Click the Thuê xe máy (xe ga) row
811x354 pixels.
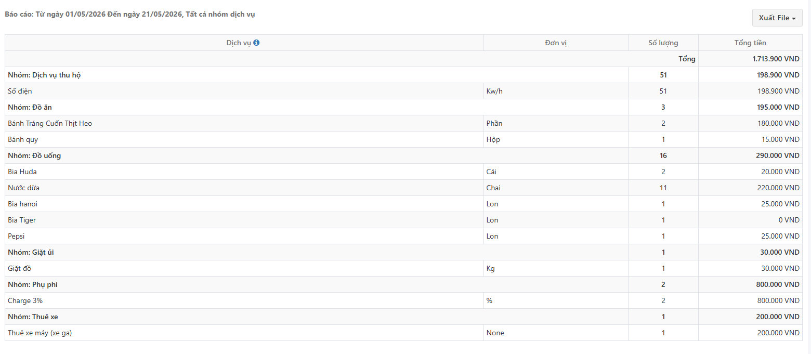(404, 333)
